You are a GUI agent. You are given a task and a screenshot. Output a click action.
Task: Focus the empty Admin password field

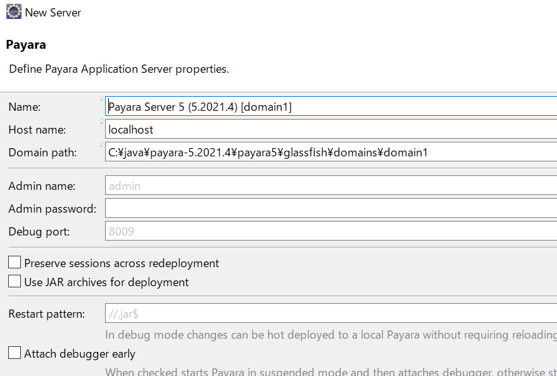tap(331, 208)
